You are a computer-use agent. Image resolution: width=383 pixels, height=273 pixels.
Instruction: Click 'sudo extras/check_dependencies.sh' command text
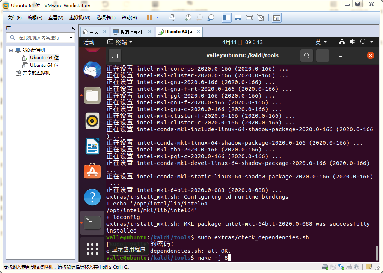[x=253, y=237]
